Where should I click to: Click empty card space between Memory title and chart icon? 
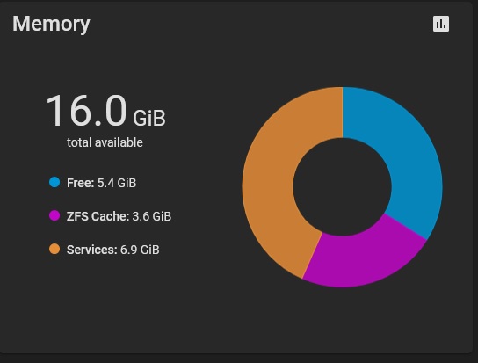[259, 24]
